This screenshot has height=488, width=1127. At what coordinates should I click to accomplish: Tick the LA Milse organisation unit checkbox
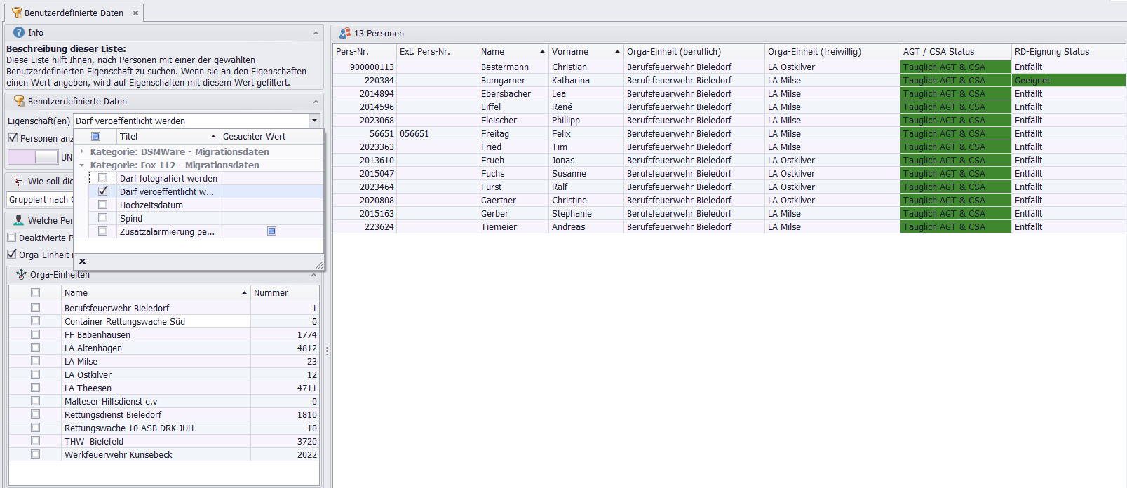pyautogui.click(x=35, y=361)
